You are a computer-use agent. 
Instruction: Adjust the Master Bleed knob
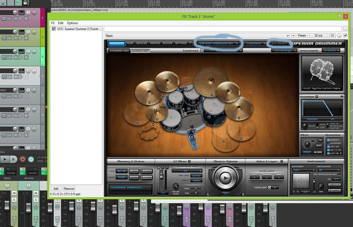[176, 186]
